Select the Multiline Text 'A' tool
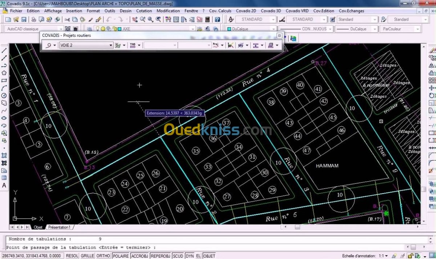436x259 pixels. point(4,186)
